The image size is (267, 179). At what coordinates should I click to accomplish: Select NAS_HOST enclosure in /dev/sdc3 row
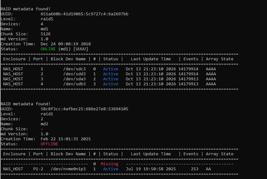(x=13, y=69)
